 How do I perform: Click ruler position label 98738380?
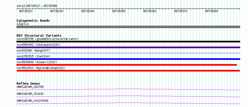click(x=211, y=11)
